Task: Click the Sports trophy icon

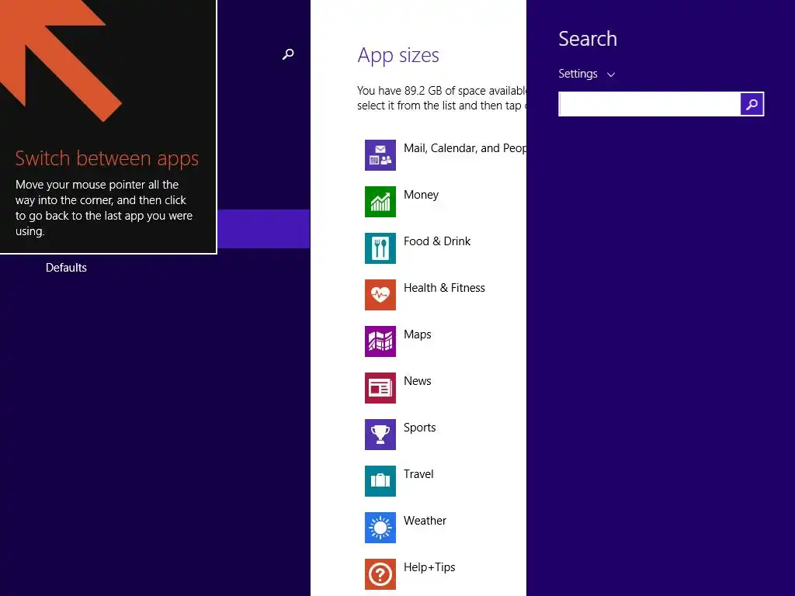Action: click(x=380, y=435)
